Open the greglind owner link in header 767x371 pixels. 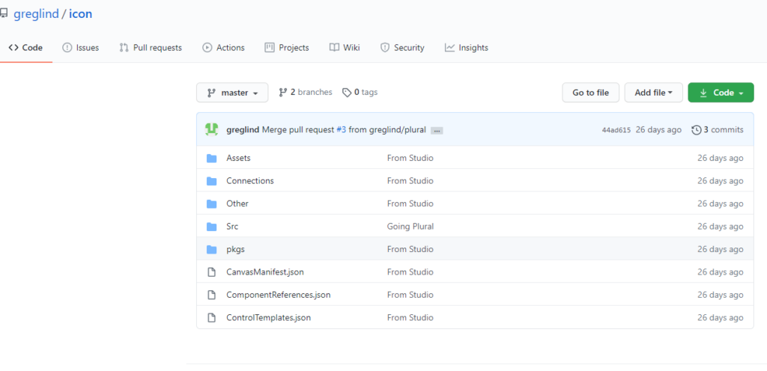tap(36, 14)
